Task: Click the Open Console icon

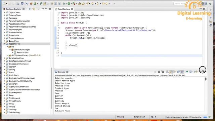Action: 196,72
